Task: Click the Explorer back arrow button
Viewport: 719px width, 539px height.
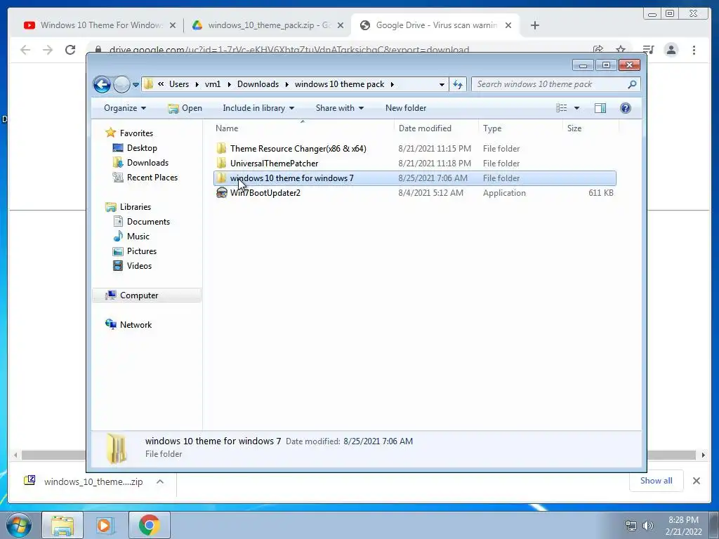Action: pyautogui.click(x=102, y=84)
